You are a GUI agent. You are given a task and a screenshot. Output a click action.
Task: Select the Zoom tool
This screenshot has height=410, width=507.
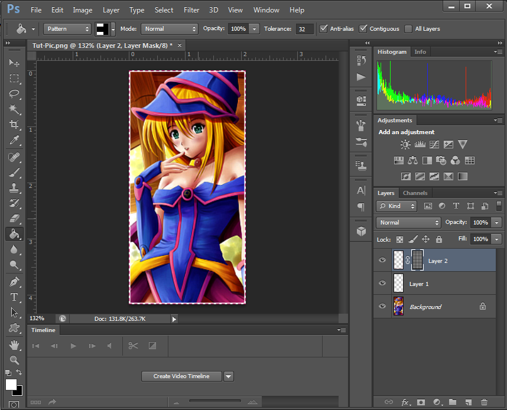point(14,360)
